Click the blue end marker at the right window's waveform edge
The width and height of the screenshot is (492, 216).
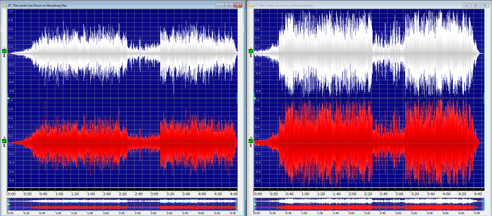pos(484,98)
